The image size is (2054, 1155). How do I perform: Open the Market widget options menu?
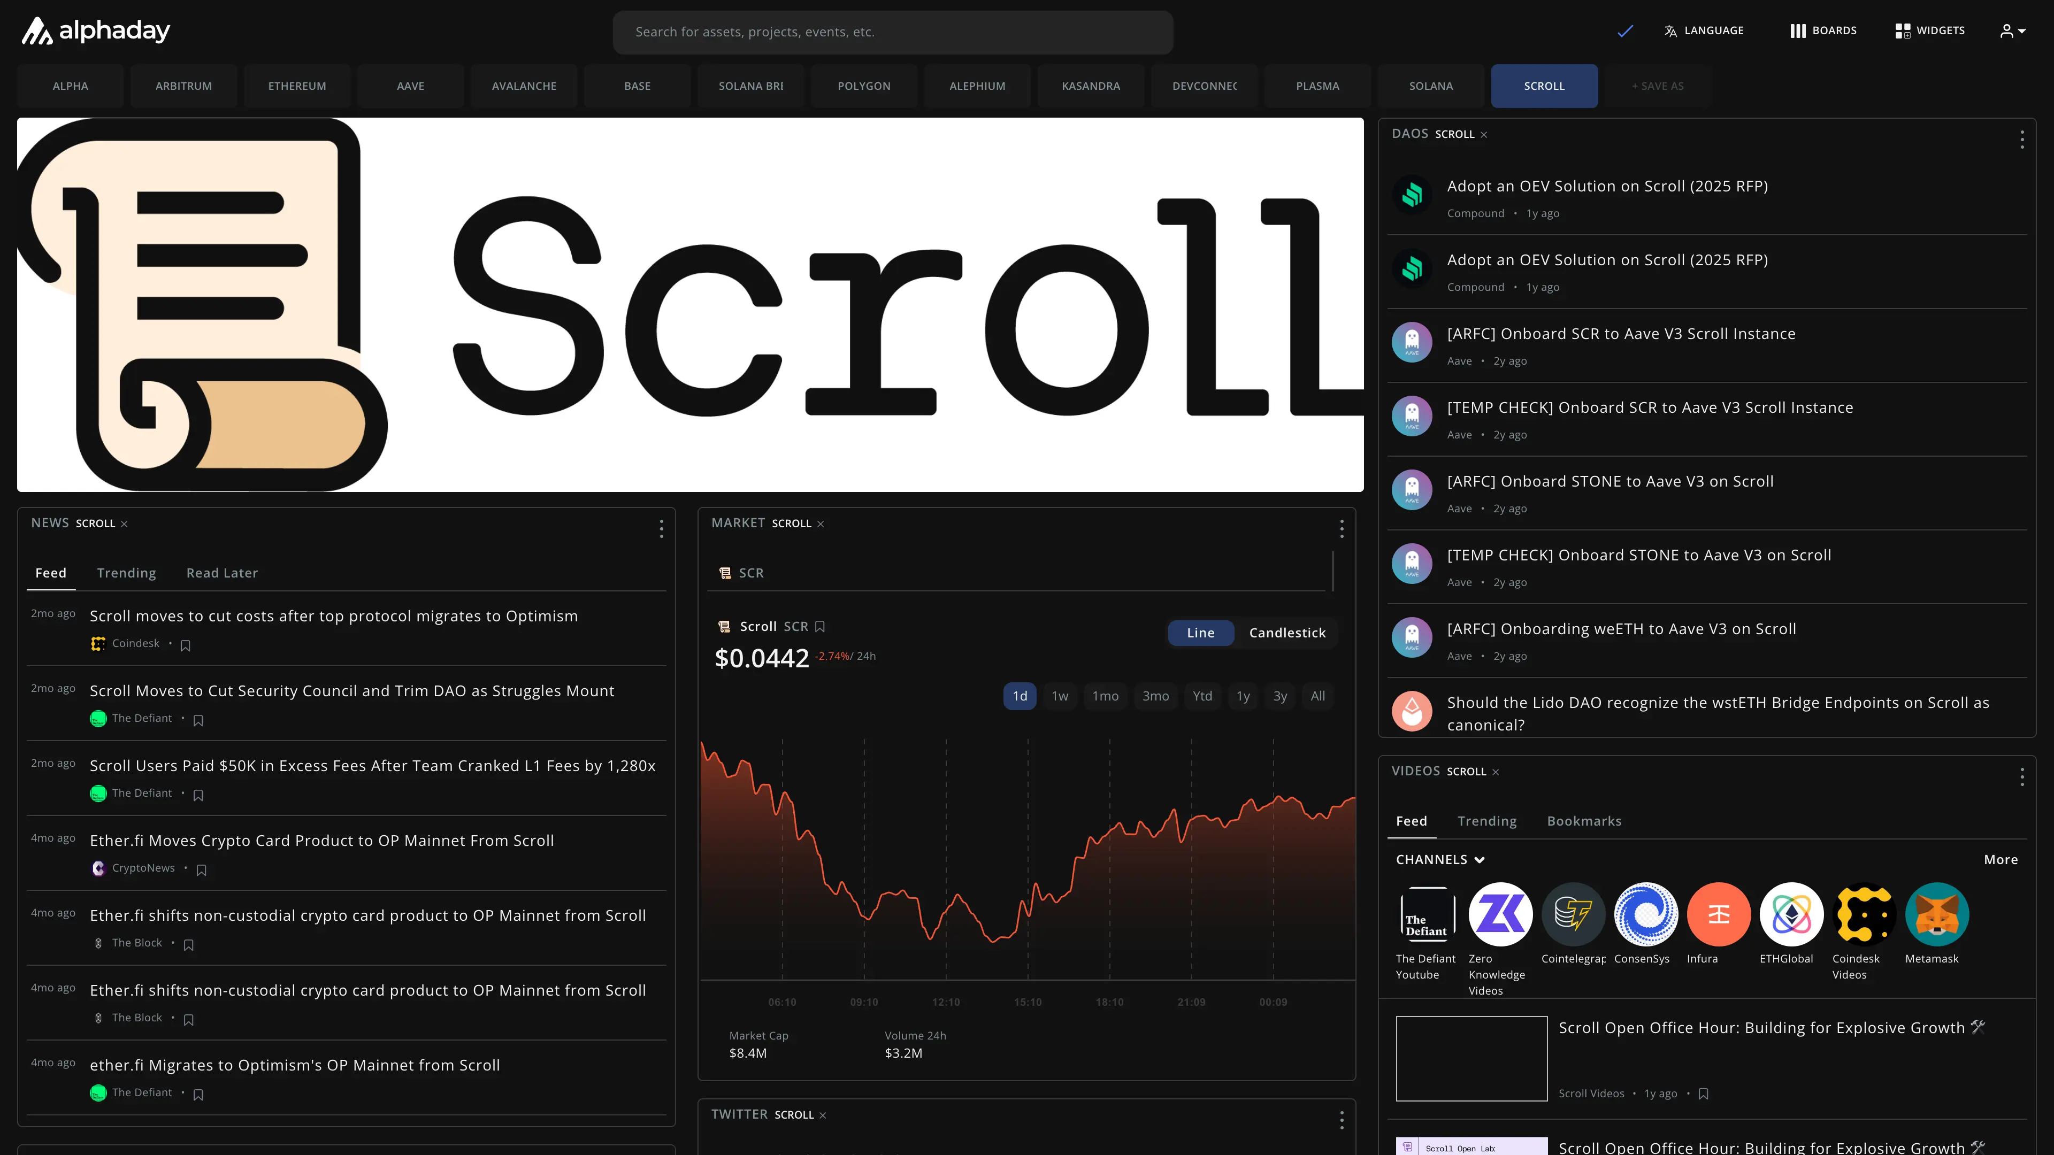[x=1342, y=528]
